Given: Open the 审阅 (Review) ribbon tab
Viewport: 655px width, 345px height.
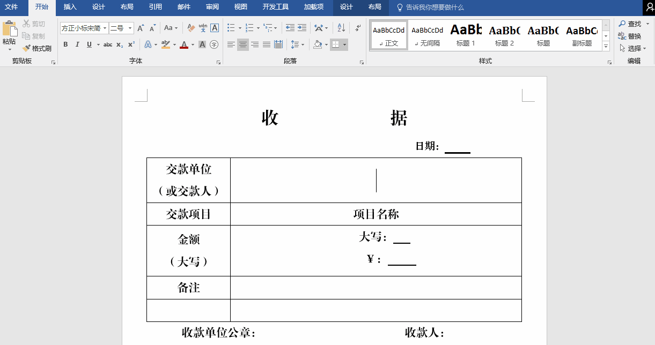Looking at the screenshot, I should tap(212, 7).
